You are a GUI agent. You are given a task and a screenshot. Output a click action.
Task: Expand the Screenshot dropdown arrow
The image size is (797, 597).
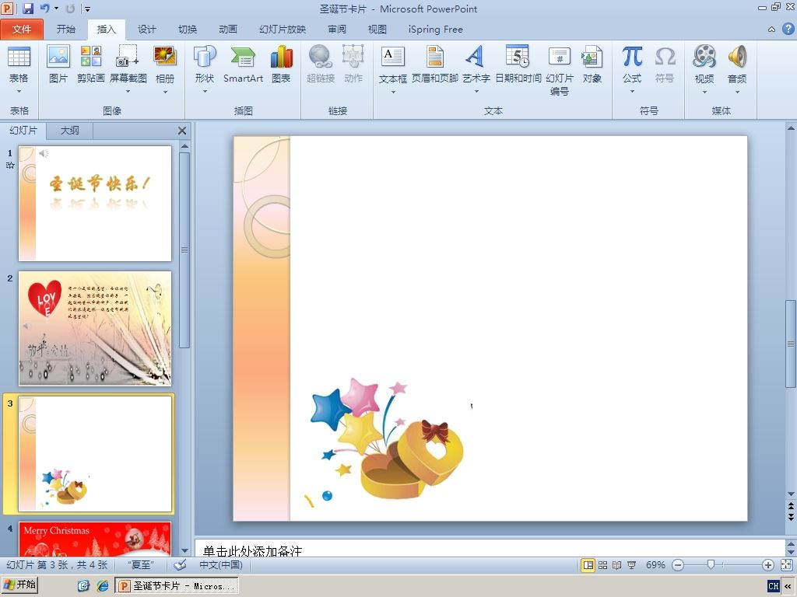(x=128, y=92)
